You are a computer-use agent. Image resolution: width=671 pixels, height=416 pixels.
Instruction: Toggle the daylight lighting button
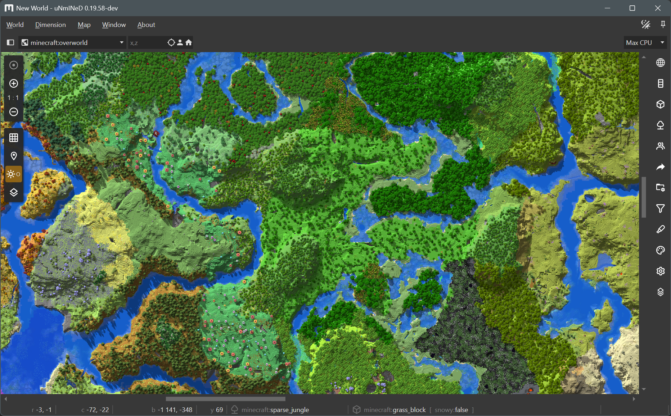point(14,174)
